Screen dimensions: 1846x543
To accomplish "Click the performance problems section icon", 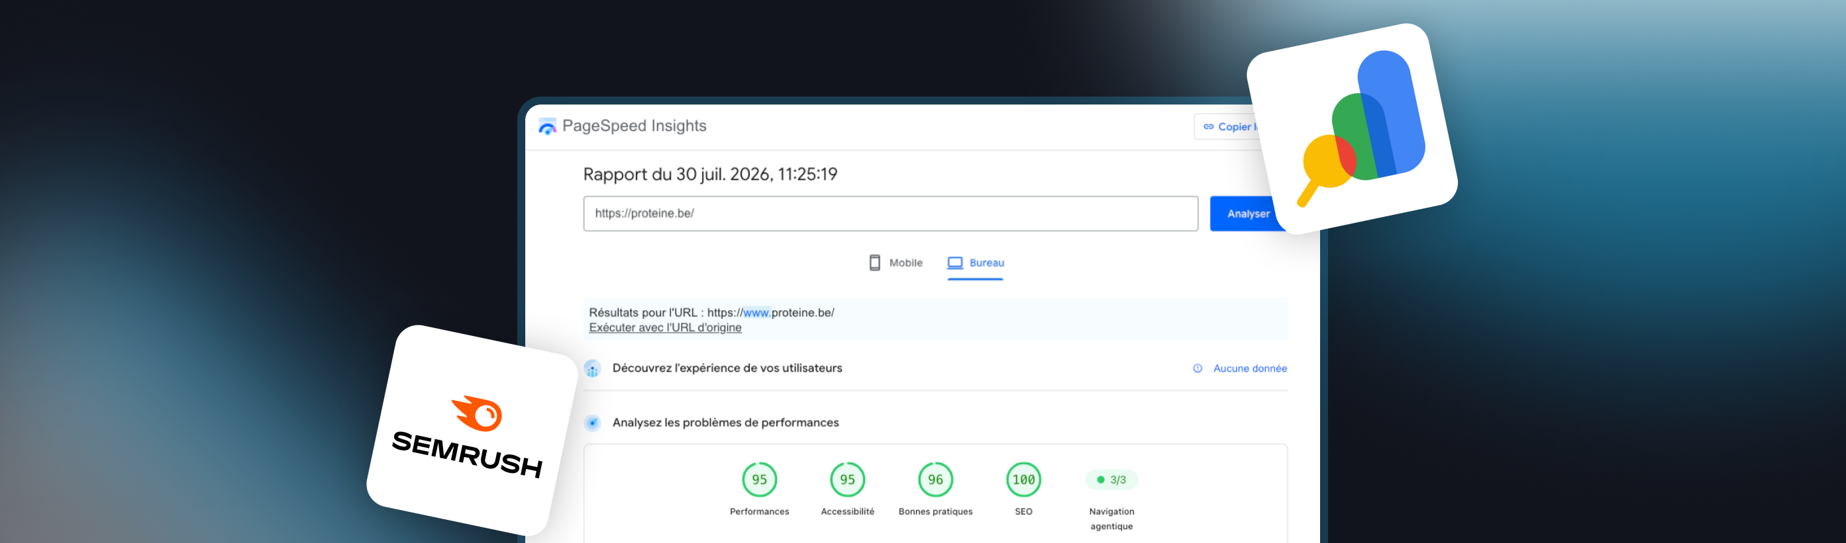I will 592,423.
